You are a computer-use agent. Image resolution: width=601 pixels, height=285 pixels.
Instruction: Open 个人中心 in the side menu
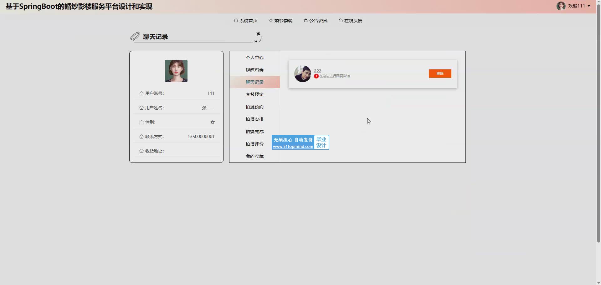(254, 57)
